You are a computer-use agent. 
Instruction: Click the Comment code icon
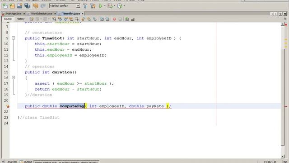[127, 19]
